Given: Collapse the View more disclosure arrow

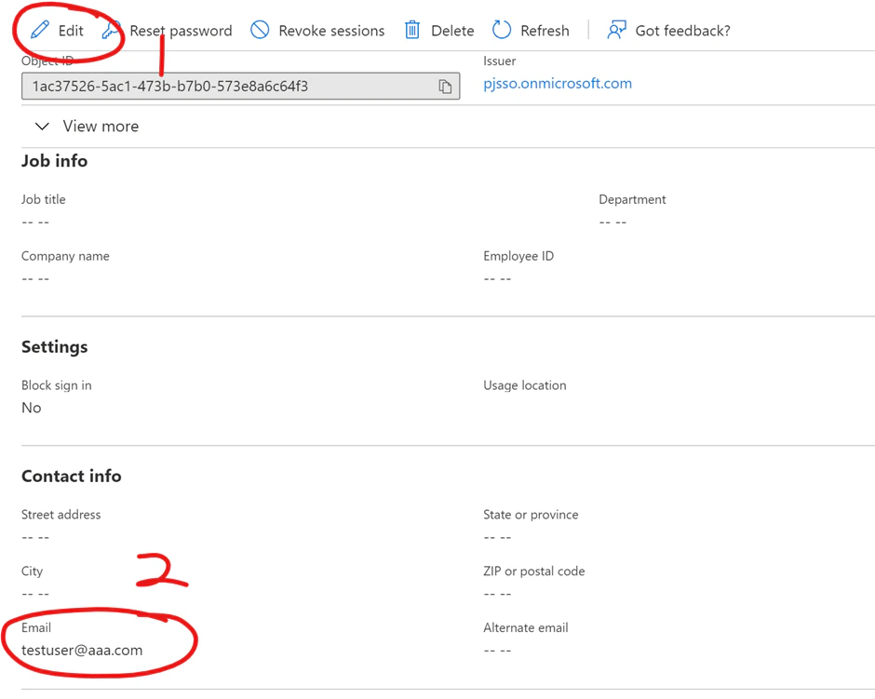Looking at the screenshot, I should [42, 126].
